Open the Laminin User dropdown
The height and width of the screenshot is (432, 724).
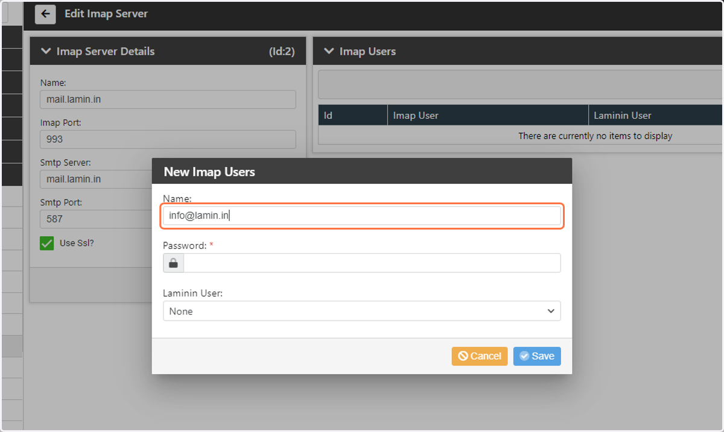pos(362,311)
